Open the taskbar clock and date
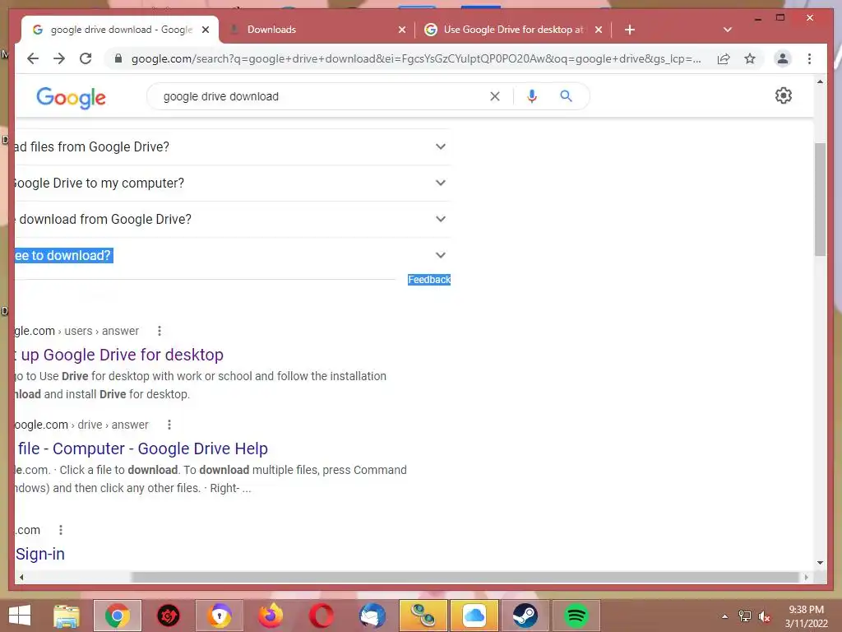Screen dimensions: 842x632 806,616
